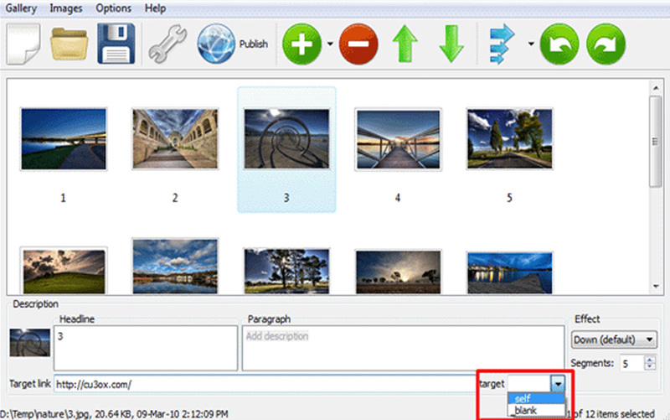The image size is (670, 420).
Task: Click gallery scrollbar down arrow
Action: pos(656,286)
